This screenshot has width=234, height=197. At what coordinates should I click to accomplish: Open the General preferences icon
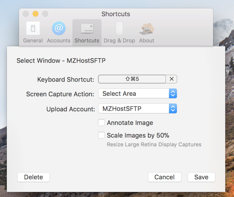tap(33, 29)
